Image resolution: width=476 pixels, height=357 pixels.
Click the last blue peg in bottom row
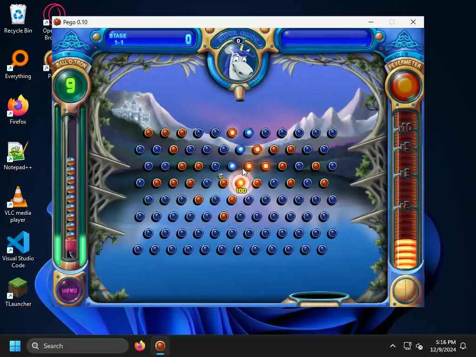(322, 250)
